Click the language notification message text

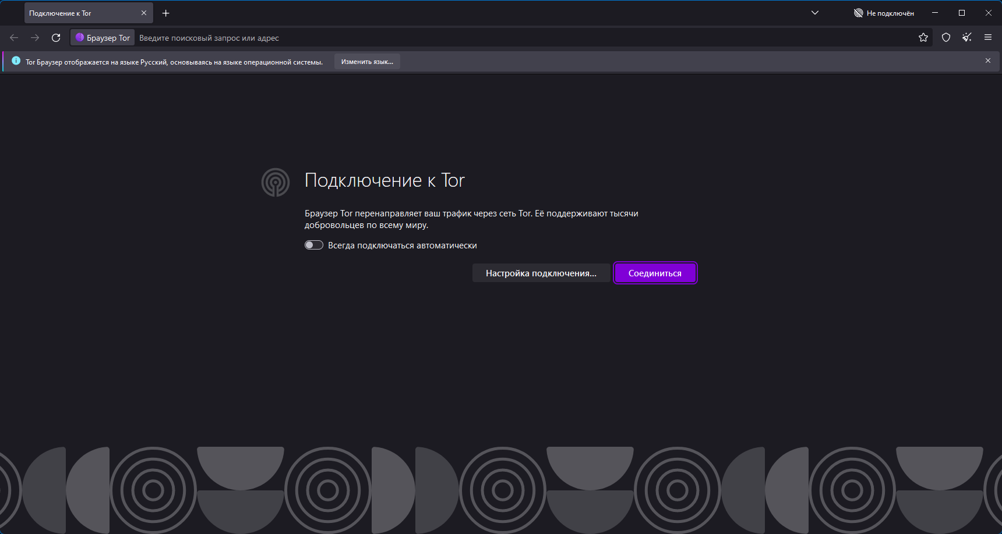coord(174,62)
